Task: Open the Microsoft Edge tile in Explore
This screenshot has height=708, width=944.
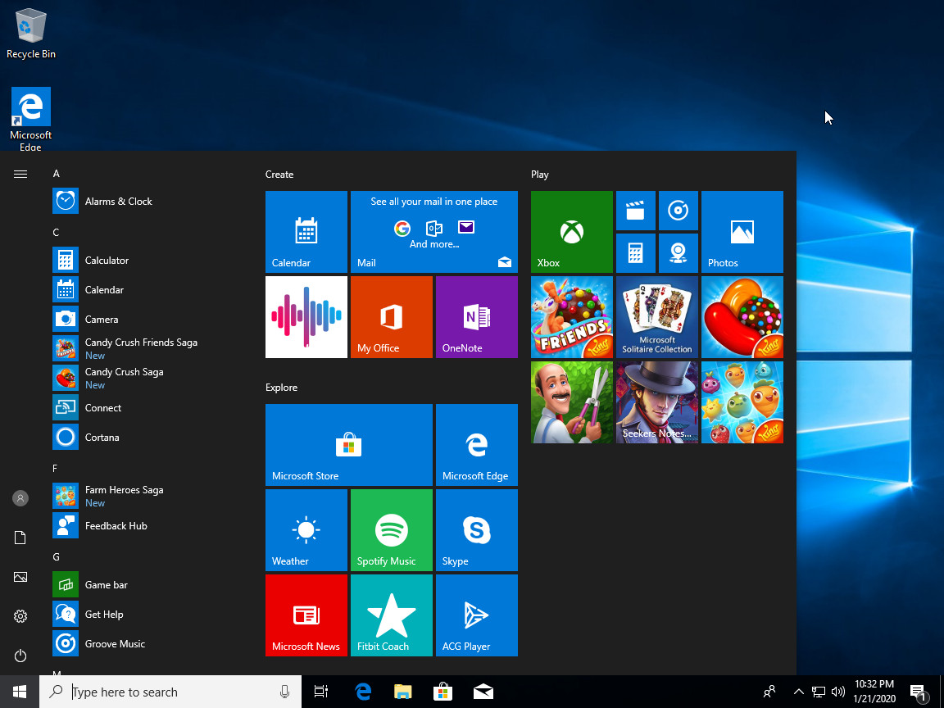Action: [x=477, y=445]
